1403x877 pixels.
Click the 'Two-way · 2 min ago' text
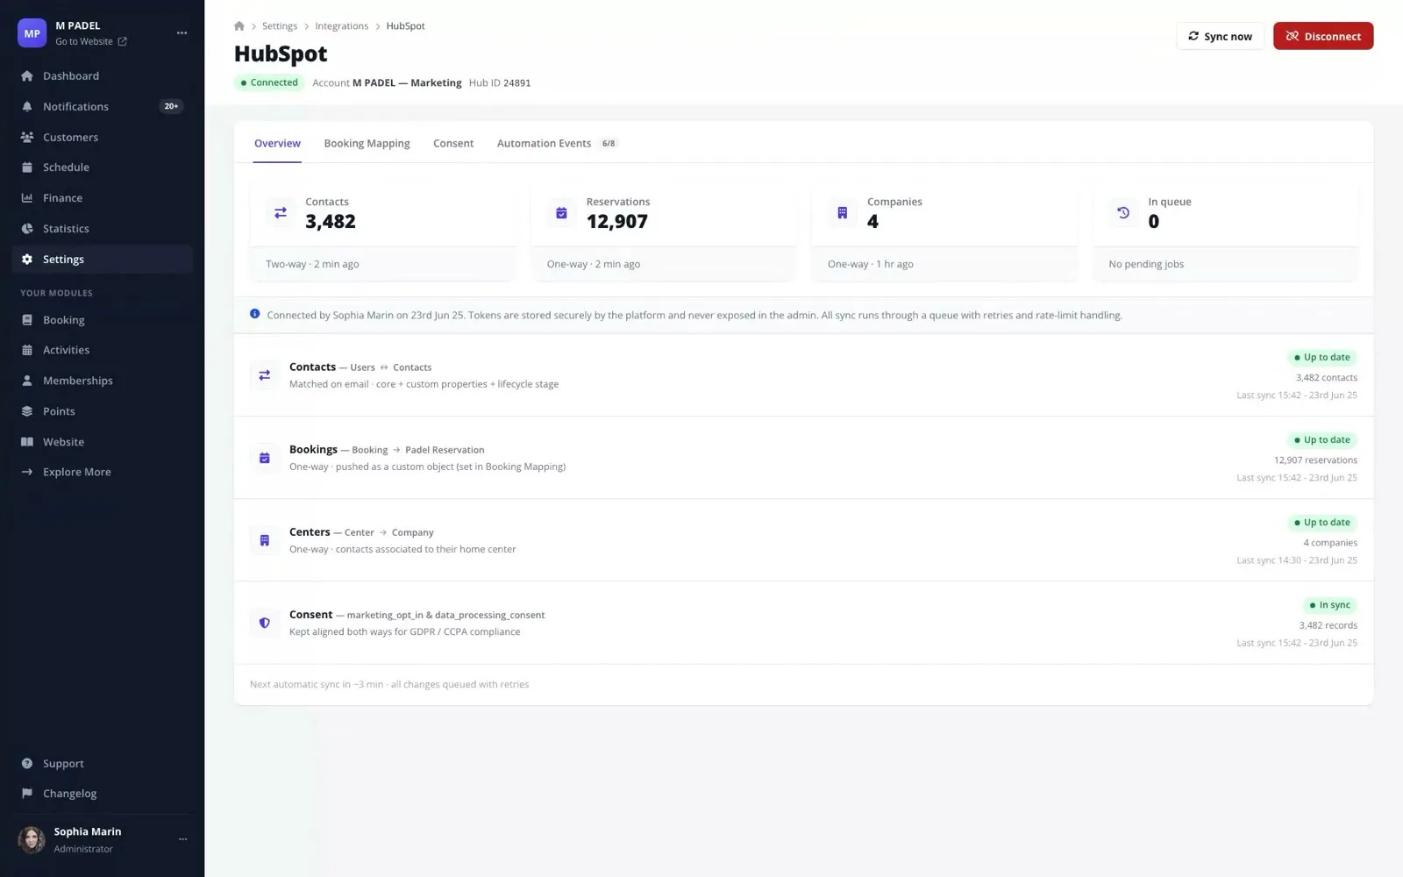pos(312,264)
